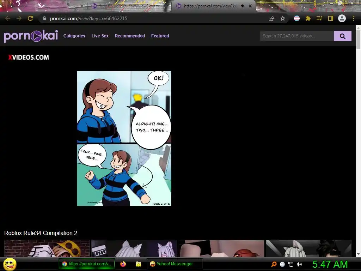Click the 5:47 AM taskbar clock
This screenshot has height=271, width=361.
click(330, 264)
